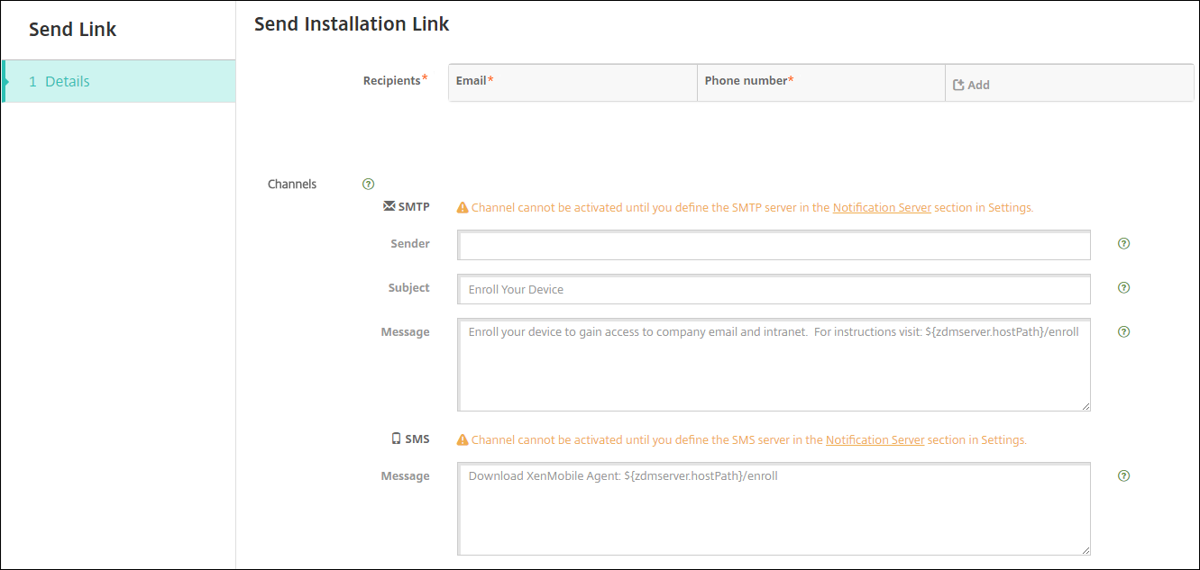
Task: Click into the Subject field
Action: [774, 289]
